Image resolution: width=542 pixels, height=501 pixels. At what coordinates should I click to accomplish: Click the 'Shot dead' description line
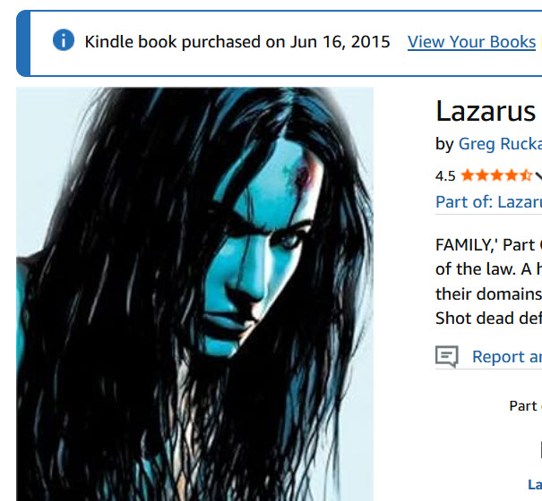click(488, 318)
